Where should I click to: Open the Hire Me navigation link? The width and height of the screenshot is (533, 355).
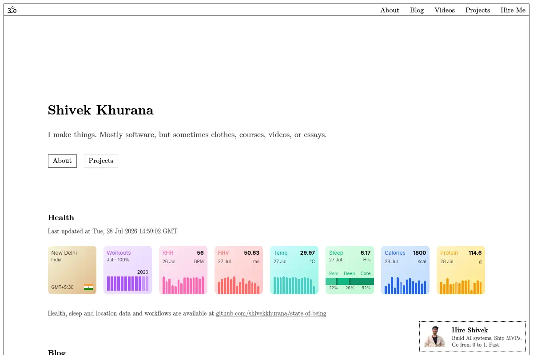click(513, 10)
